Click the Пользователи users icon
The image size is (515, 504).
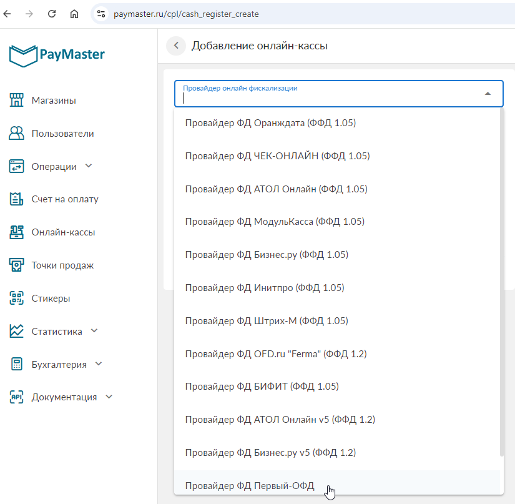16,134
